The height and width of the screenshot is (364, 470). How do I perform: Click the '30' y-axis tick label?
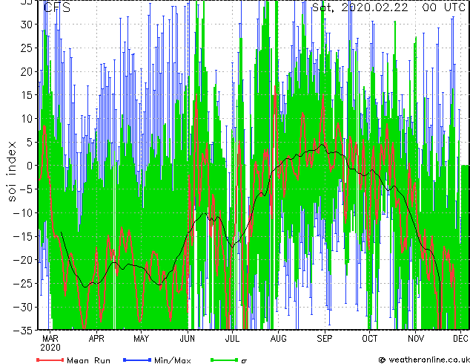[27, 25]
